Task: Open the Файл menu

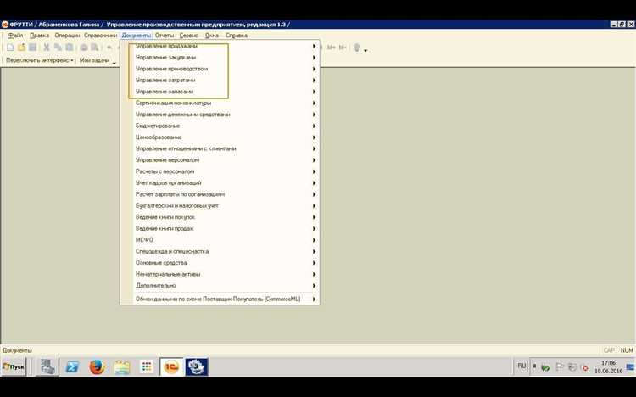Action: pyautogui.click(x=16, y=36)
